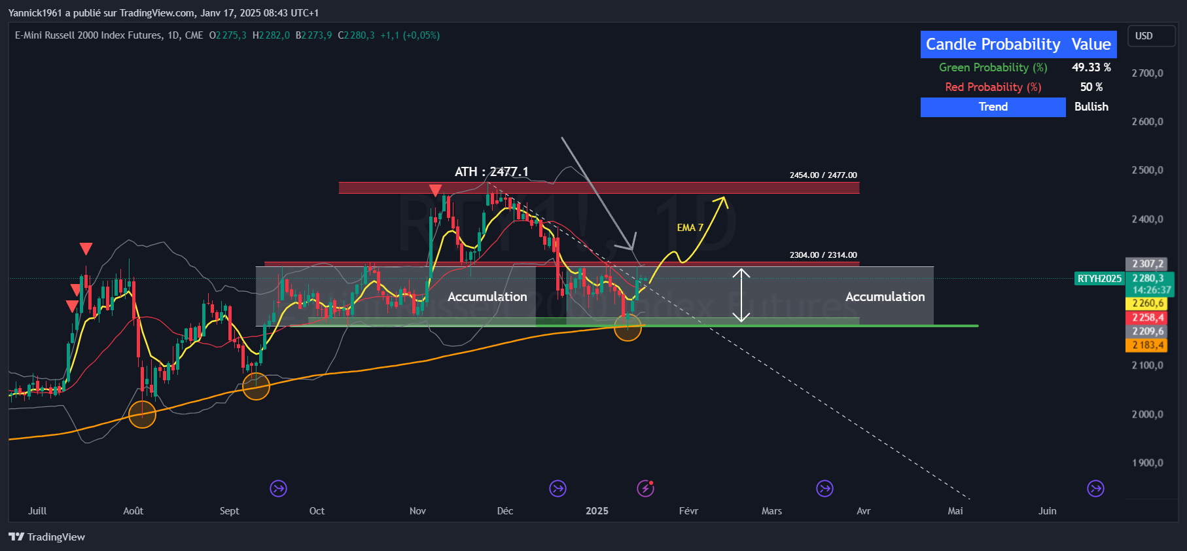This screenshot has width=1187, height=551.
Task: Open the USD currency selector
Action: [x=1152, y=36]
